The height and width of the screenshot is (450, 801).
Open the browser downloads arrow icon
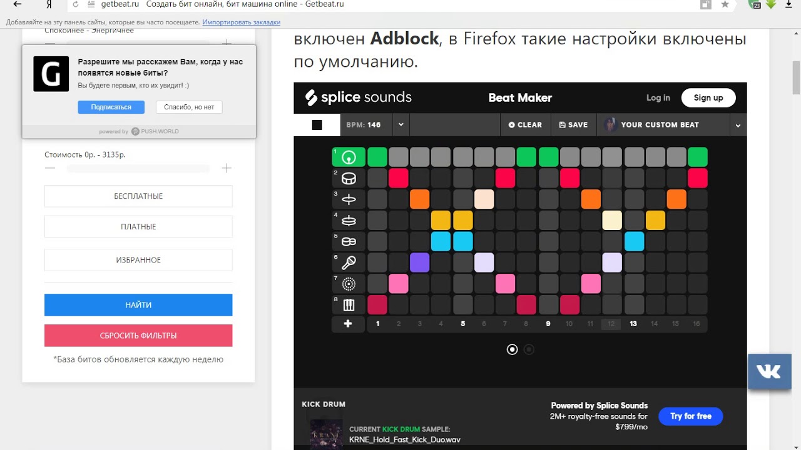pyautogui.click(x=788, y=4)
